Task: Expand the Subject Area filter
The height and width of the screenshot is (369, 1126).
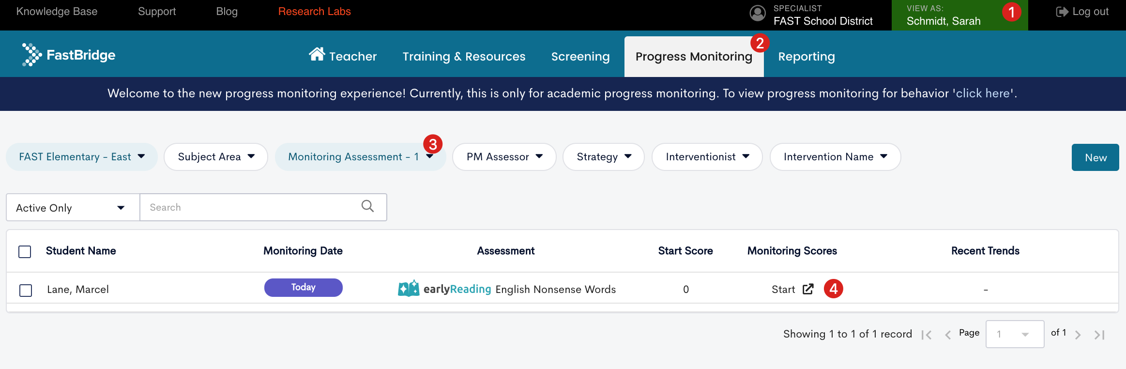Action: (x=216, y=157)
